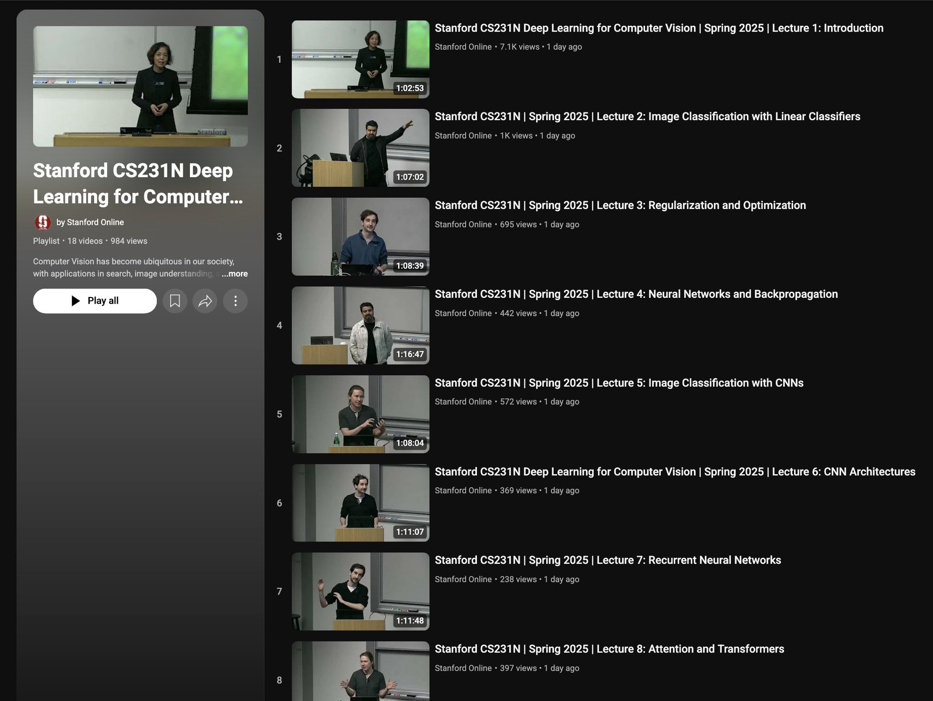The width and height of the screenshot is (933, 701).
Task: Open the by Stanford Online channel link
Action: pos(90,222)
